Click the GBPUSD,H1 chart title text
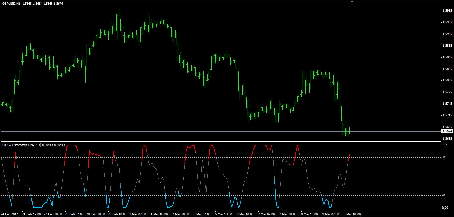This screenshot has width=454, height=217. [11, 3]
